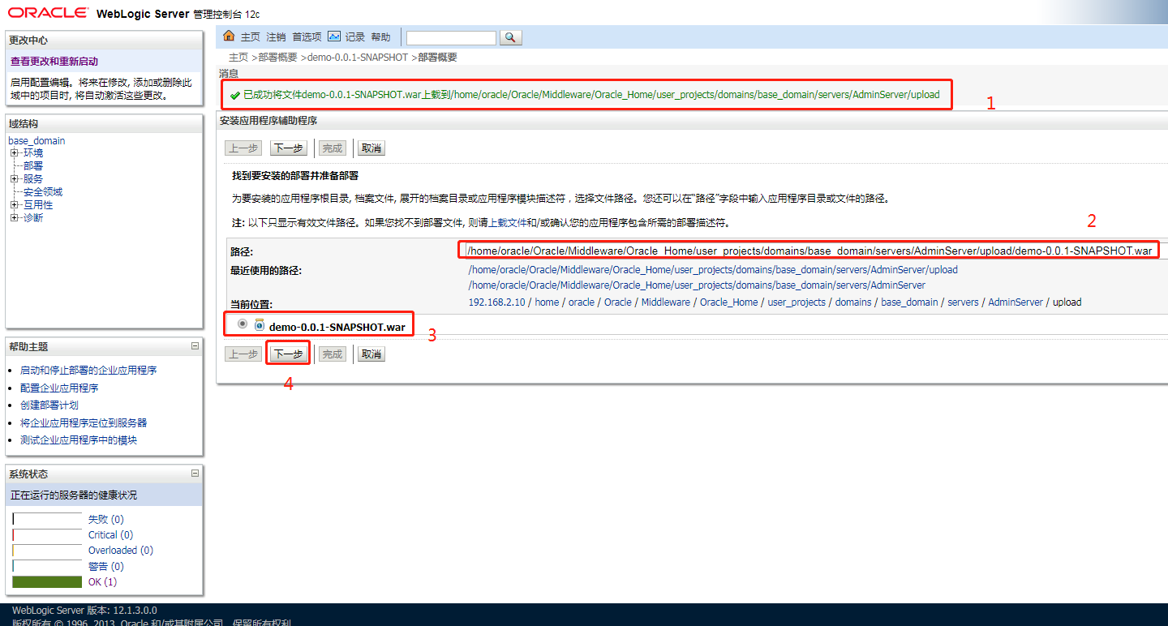
Task: Click 完成 below the file list
Action: 332,354
